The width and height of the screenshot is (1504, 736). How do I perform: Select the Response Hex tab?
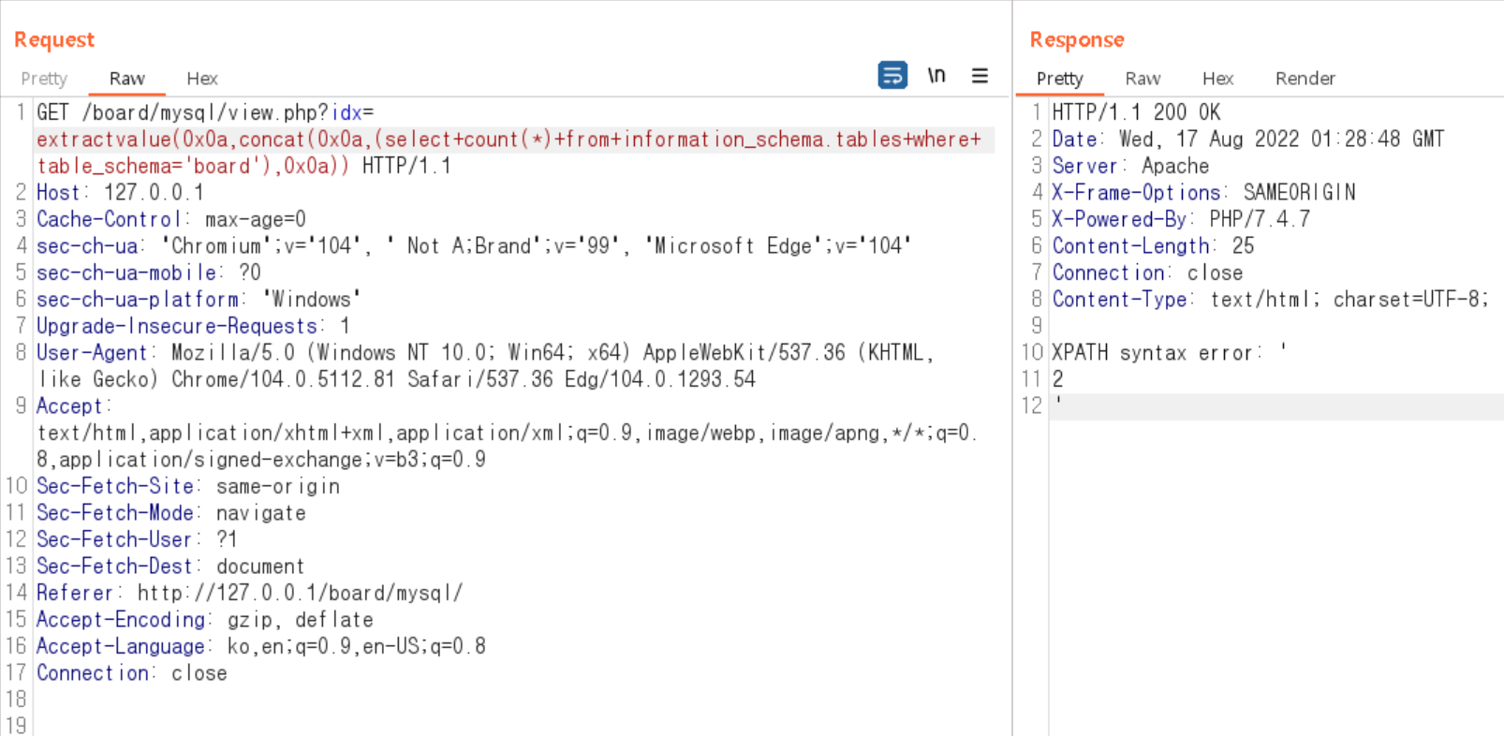[x=1217, y=79]
